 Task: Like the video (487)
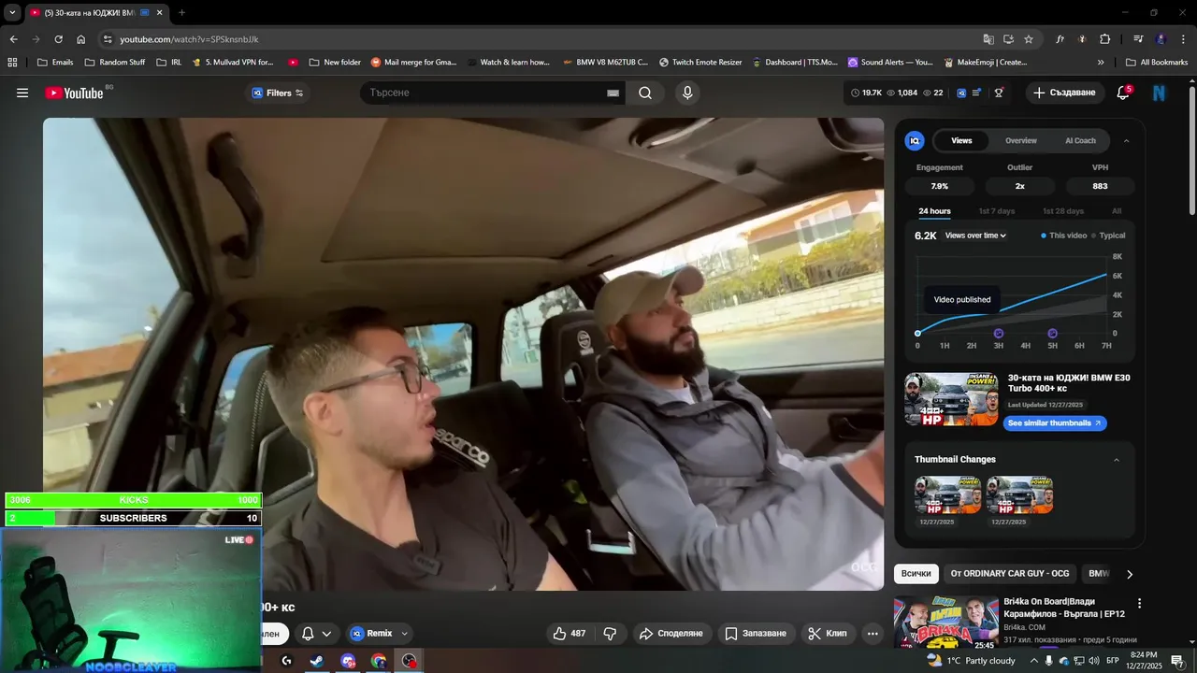(x=570, y=634)
